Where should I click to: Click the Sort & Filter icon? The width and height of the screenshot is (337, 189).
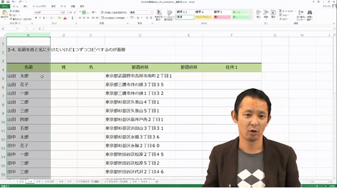(x=301, y=12)
